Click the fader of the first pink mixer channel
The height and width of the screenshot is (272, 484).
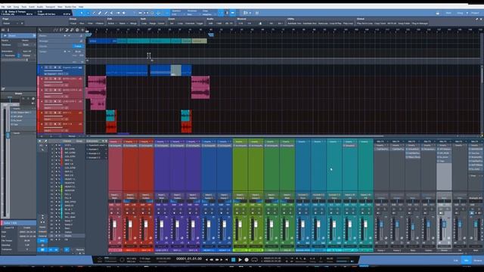pos(114,224)
